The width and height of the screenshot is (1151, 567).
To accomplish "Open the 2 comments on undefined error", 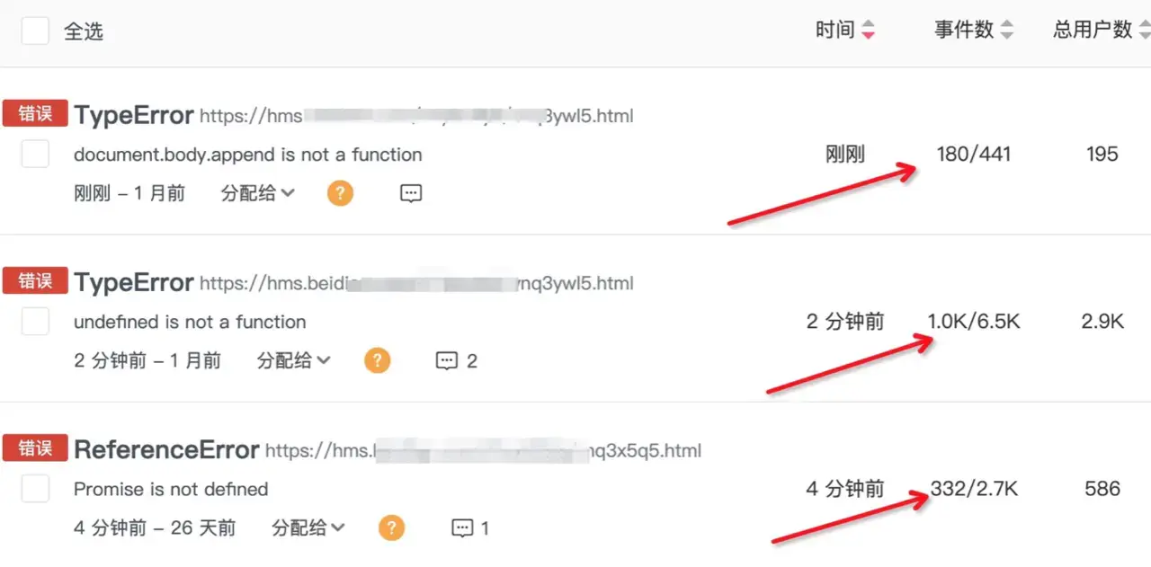I will coord(457,361).
